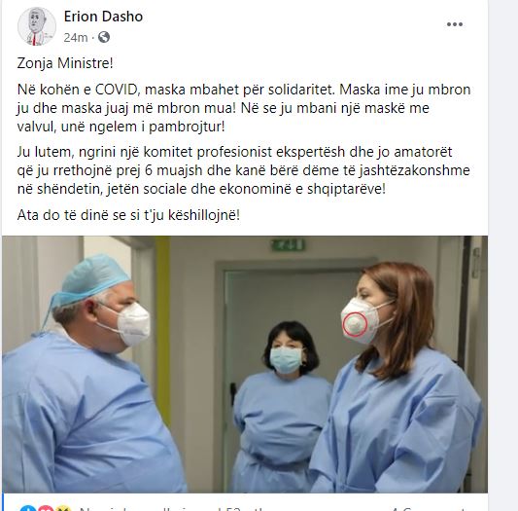
Task: Click the green exit sign in the photo
Action: (288, 245)
